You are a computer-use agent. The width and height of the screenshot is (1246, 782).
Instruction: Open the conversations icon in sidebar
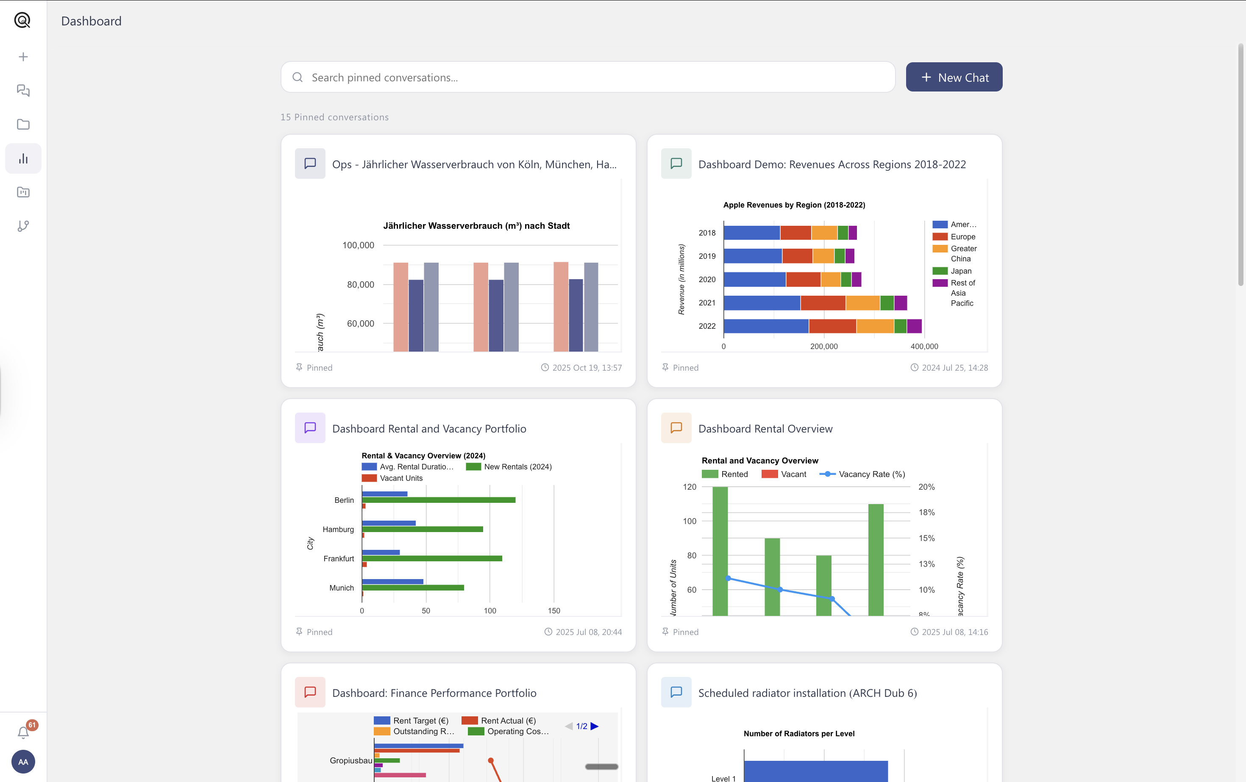(x=23, y=91)
